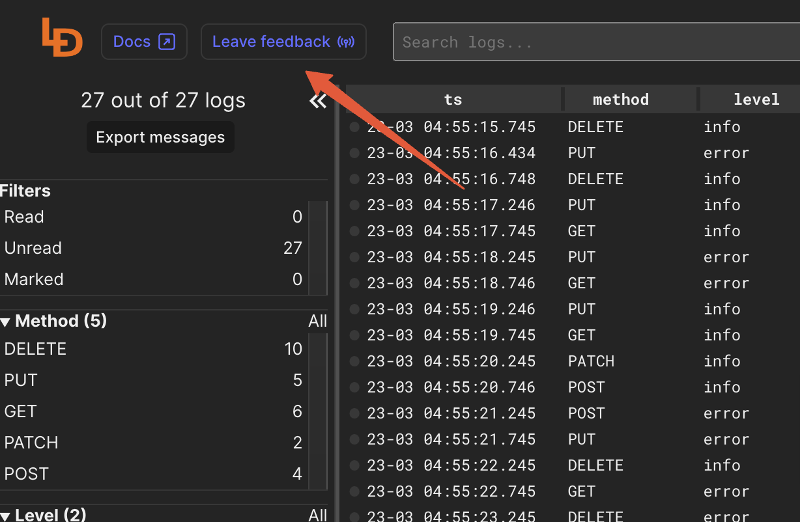Click the level column header
The height and width of the screenshot is (522, 800).
tap(756, 100)
